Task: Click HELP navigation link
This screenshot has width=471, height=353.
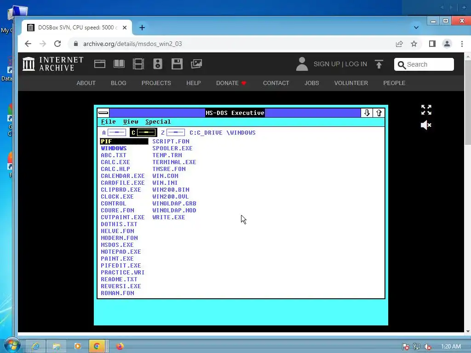Action: [x=194, y=83]
